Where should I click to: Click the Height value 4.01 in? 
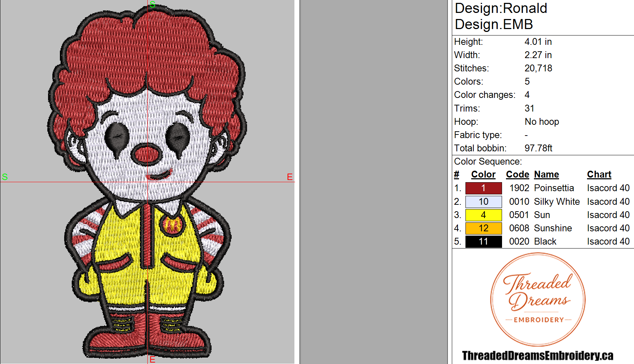pyautogui.click(x=538, y=42)
